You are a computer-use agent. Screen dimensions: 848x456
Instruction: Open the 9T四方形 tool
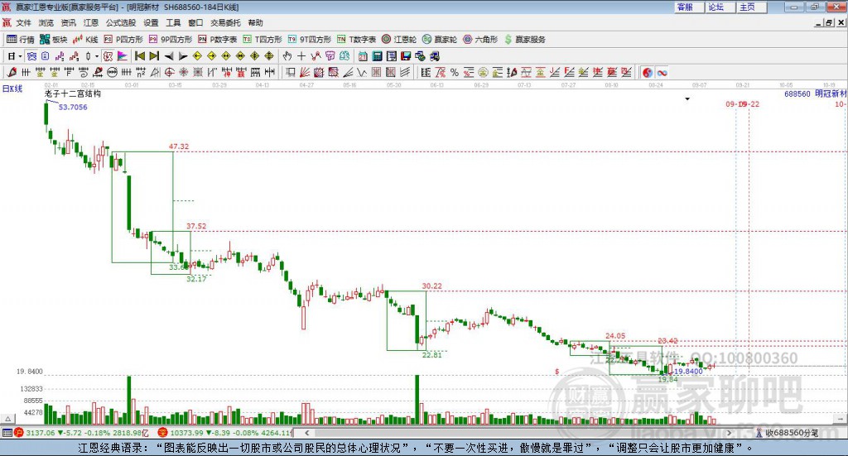tap(310, 40)
